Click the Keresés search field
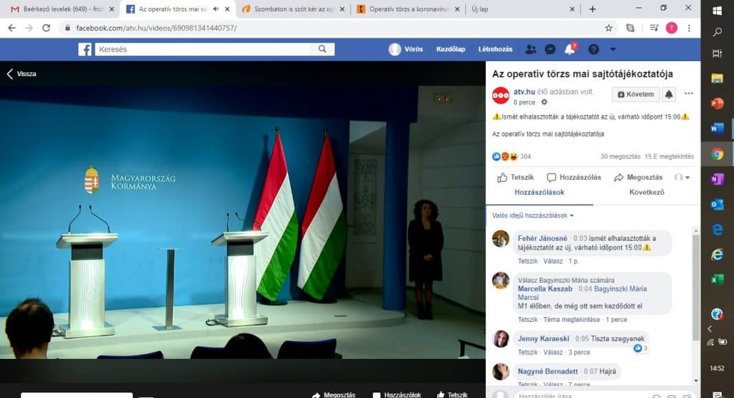 point(203,49)
